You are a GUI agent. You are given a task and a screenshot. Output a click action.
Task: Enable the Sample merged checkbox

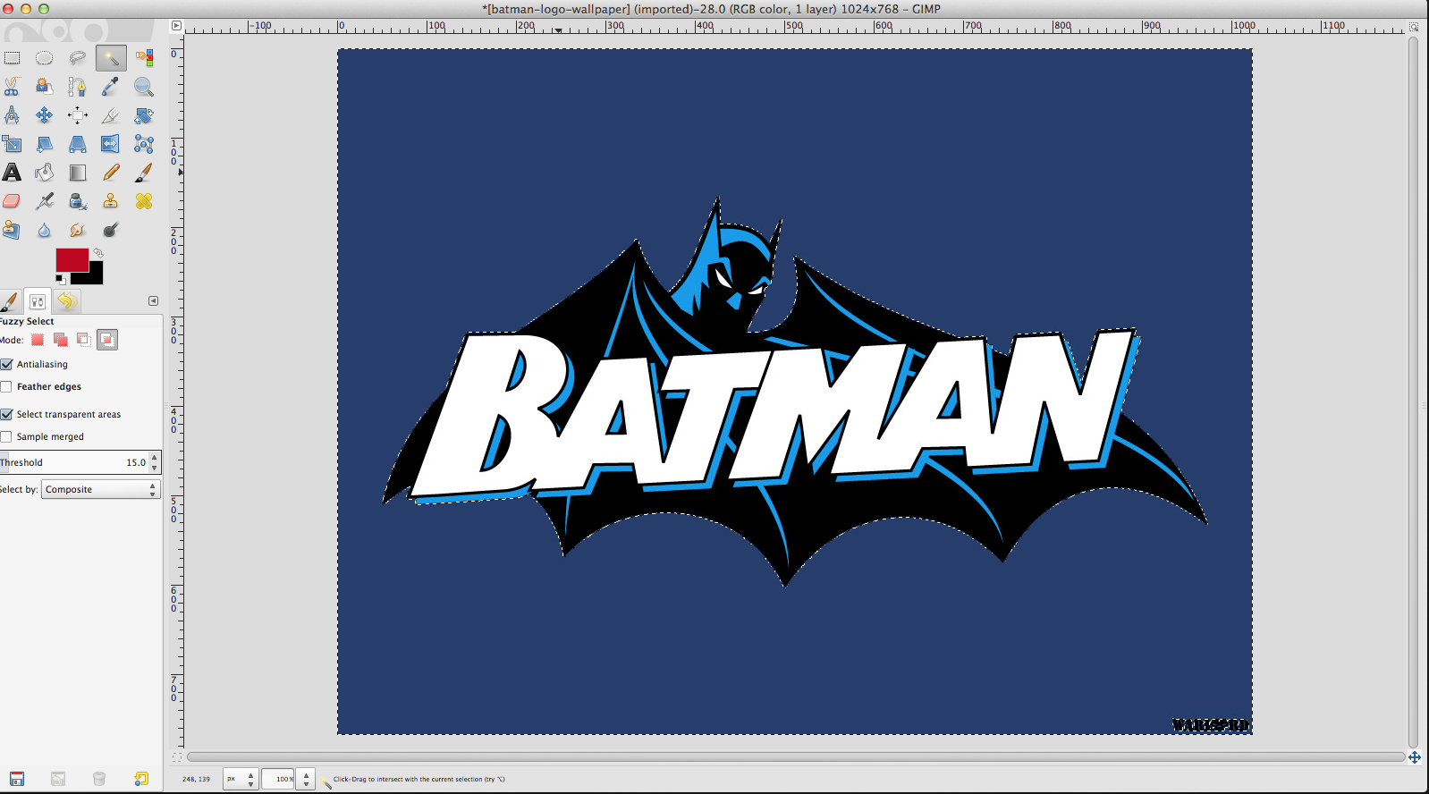(7, 436)
